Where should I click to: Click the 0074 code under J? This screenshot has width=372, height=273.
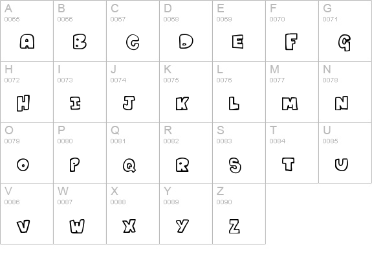[x=118, y=80]
